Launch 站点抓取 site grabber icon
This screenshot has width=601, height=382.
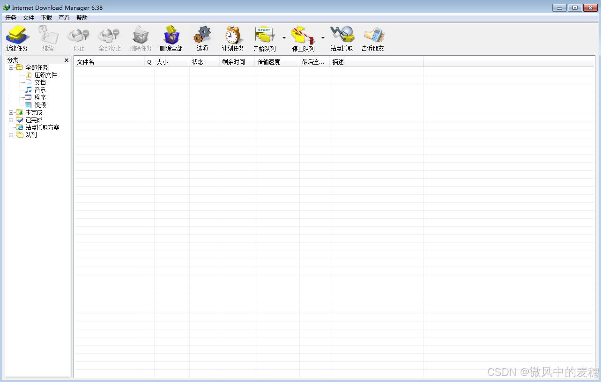(342, 35)
